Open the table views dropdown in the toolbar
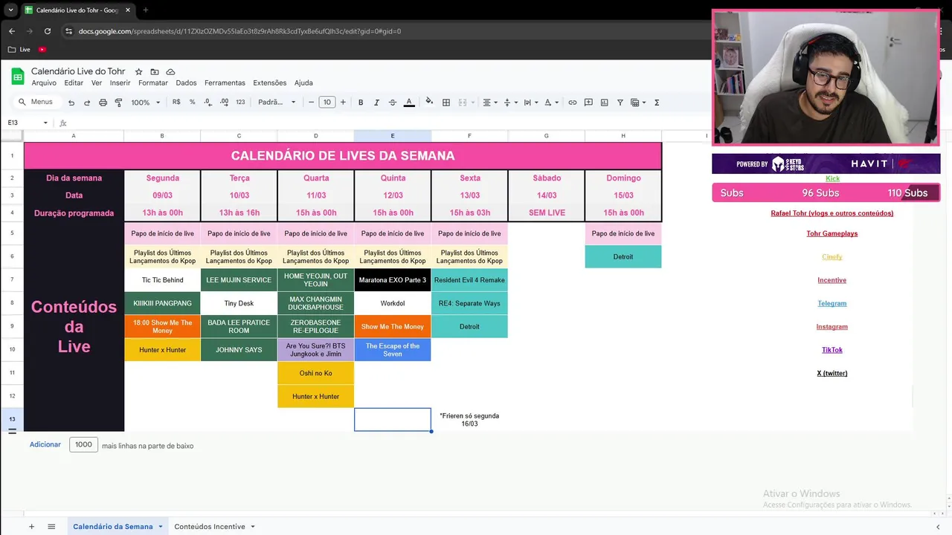 [637, 103]
